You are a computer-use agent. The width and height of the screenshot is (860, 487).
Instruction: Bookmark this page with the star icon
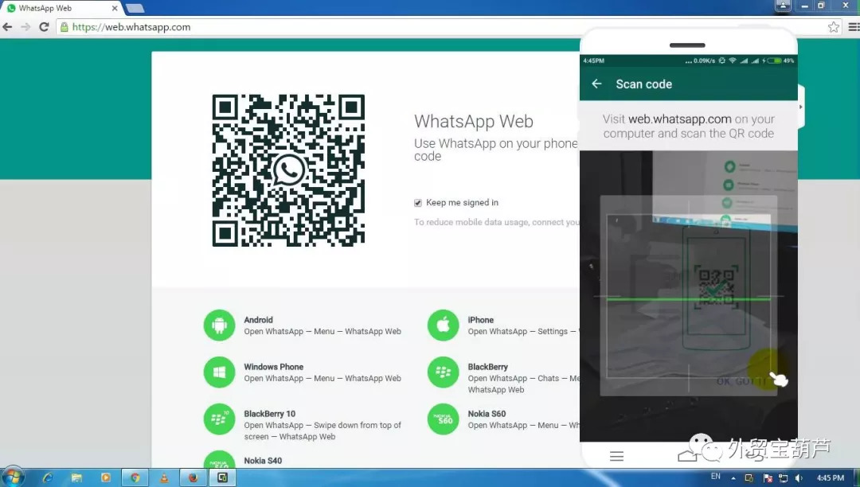[x=833, y=27]
